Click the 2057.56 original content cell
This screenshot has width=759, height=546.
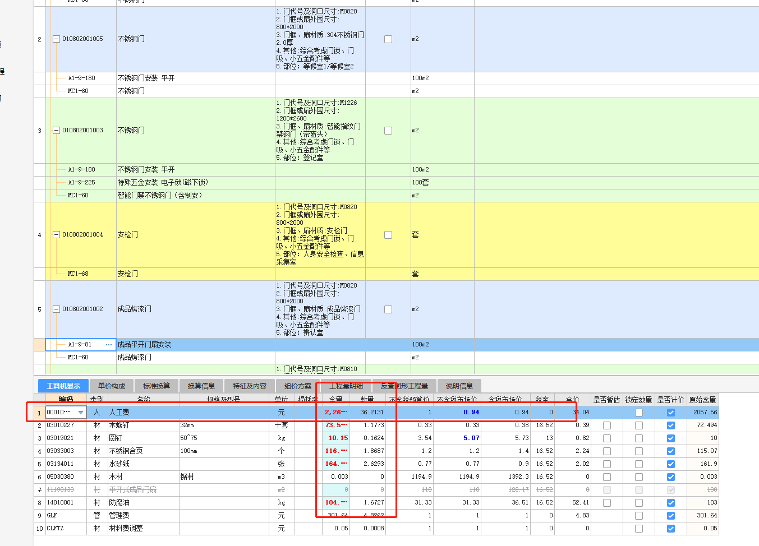pyautogui.click(x=703, y=413)
